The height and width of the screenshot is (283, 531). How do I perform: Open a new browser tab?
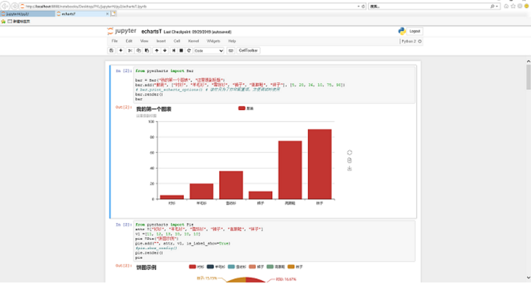point(114,14)
